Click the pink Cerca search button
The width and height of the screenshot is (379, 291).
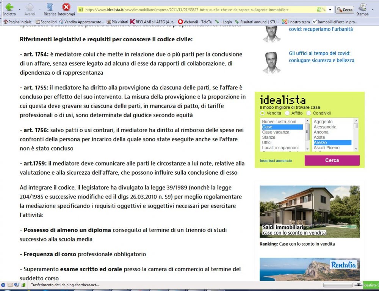[332, 160]
